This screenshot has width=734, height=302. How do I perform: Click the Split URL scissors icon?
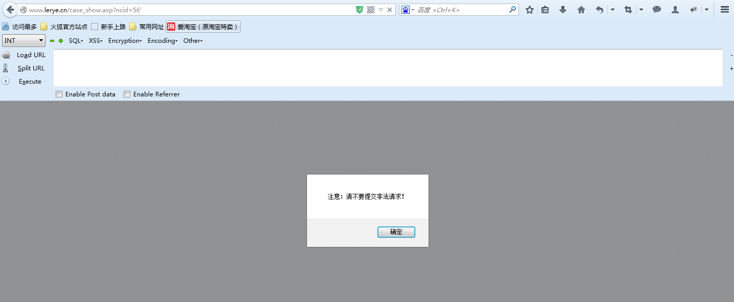pyautogui.click(x=5, y=68)
